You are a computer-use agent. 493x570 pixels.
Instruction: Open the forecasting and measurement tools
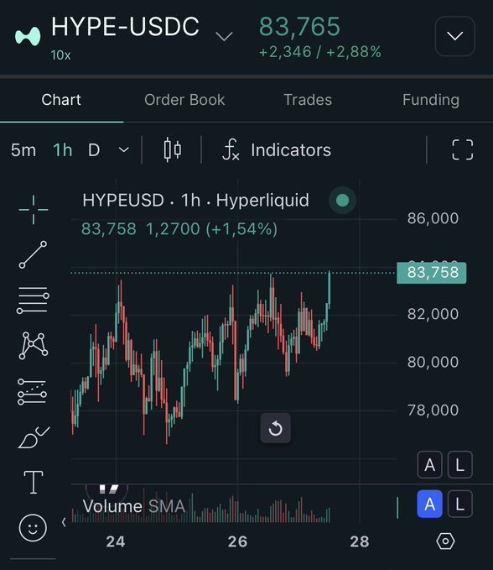[32, 391]
